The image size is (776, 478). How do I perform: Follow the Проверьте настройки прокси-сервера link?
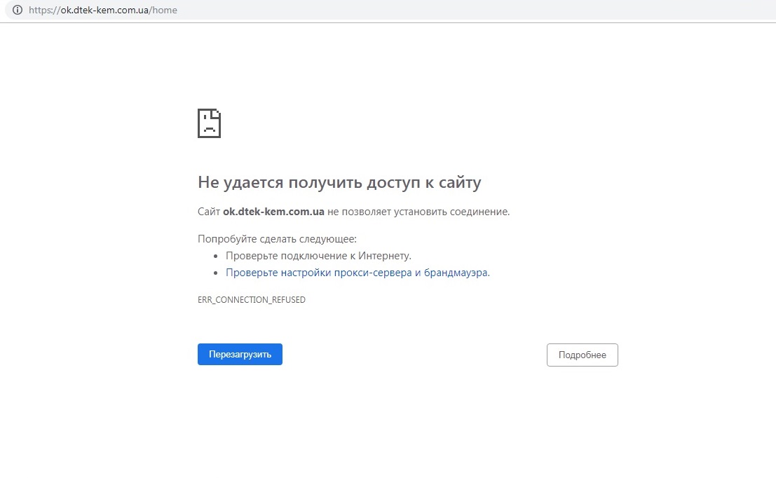click(358, 272)
